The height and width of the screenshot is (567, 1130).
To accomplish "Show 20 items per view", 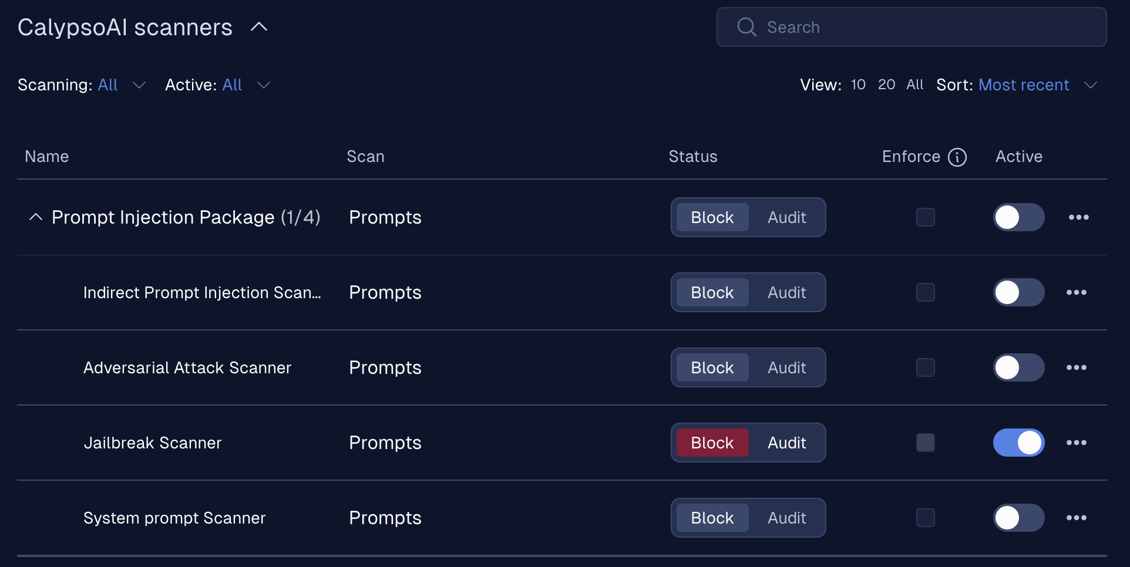I will coord(886,85).
